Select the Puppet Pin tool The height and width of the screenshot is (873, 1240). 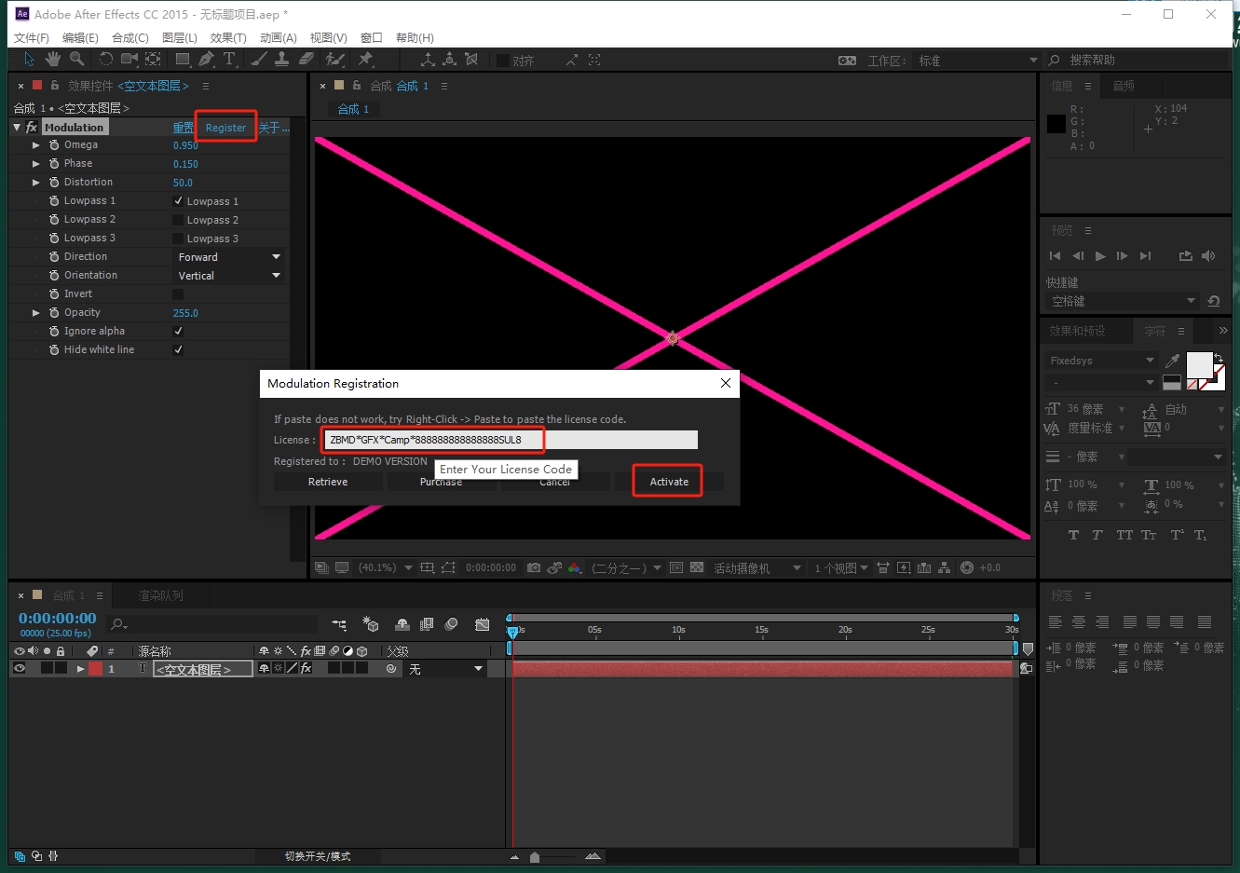click(x=365, y=59)
